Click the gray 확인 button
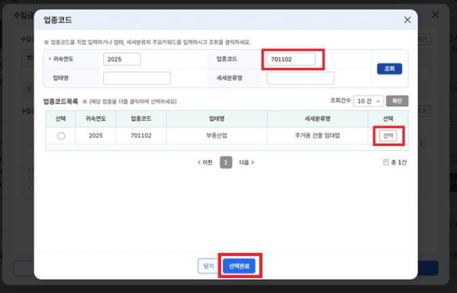 (x=397, y=101)
